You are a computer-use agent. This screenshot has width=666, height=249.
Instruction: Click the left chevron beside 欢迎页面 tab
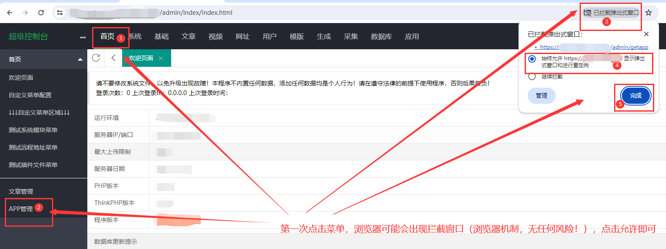(113, 58)
